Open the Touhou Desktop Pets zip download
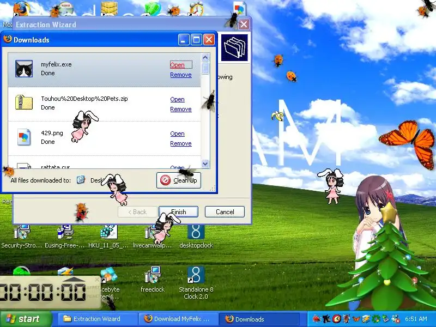The height and width of the screenshot is (327, 436). pos(178,99)
